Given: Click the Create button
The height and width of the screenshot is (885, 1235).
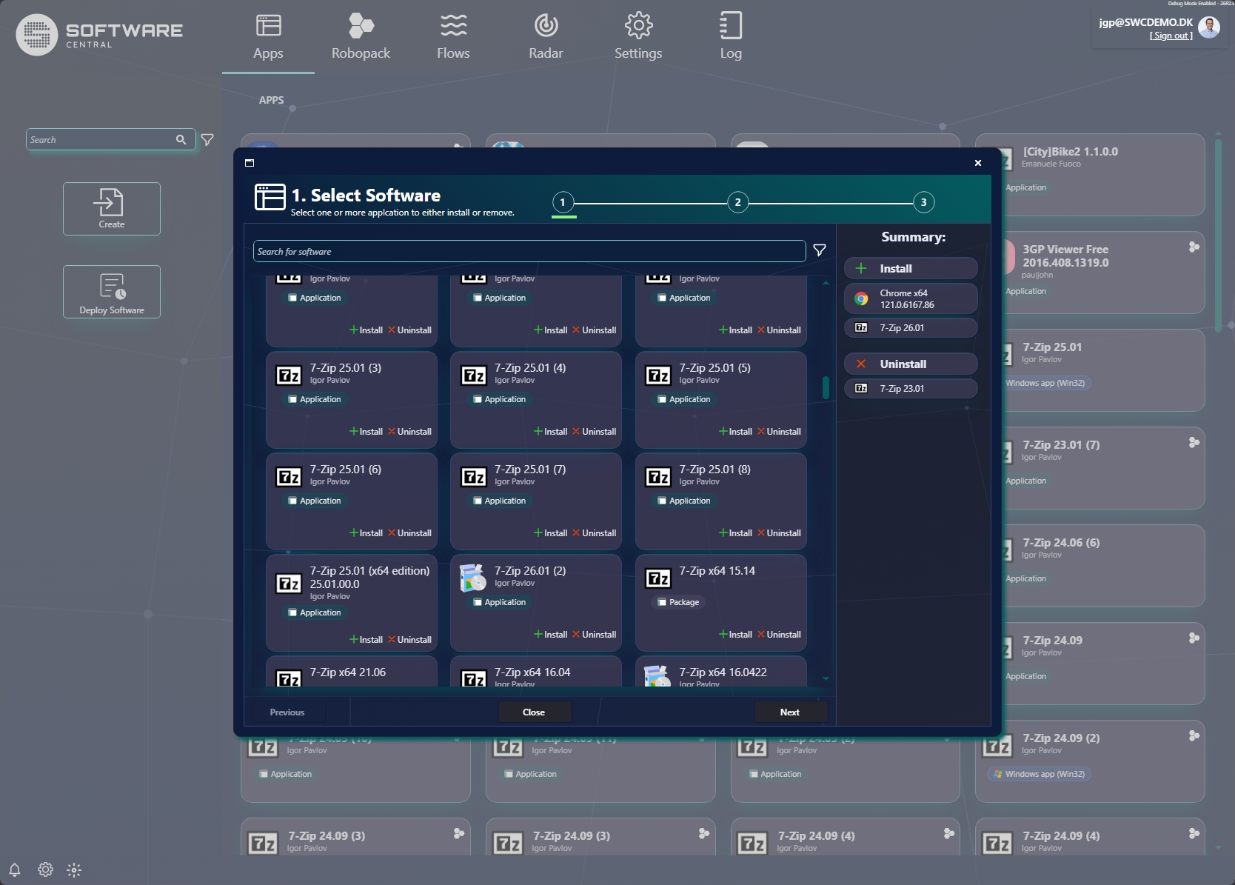Looking at the screenshot, I should click(112, 209).
